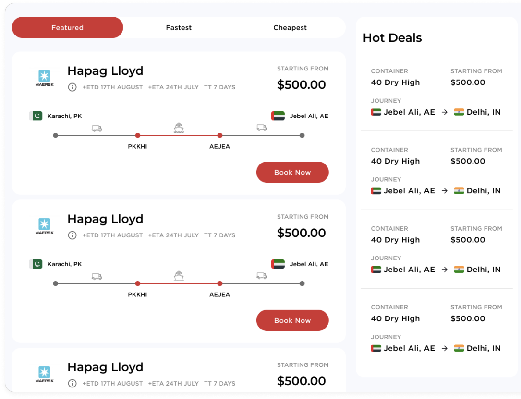Click the AEJEA port marker on second route
This screenshot has height=399, width=521.
click(220, 284)
